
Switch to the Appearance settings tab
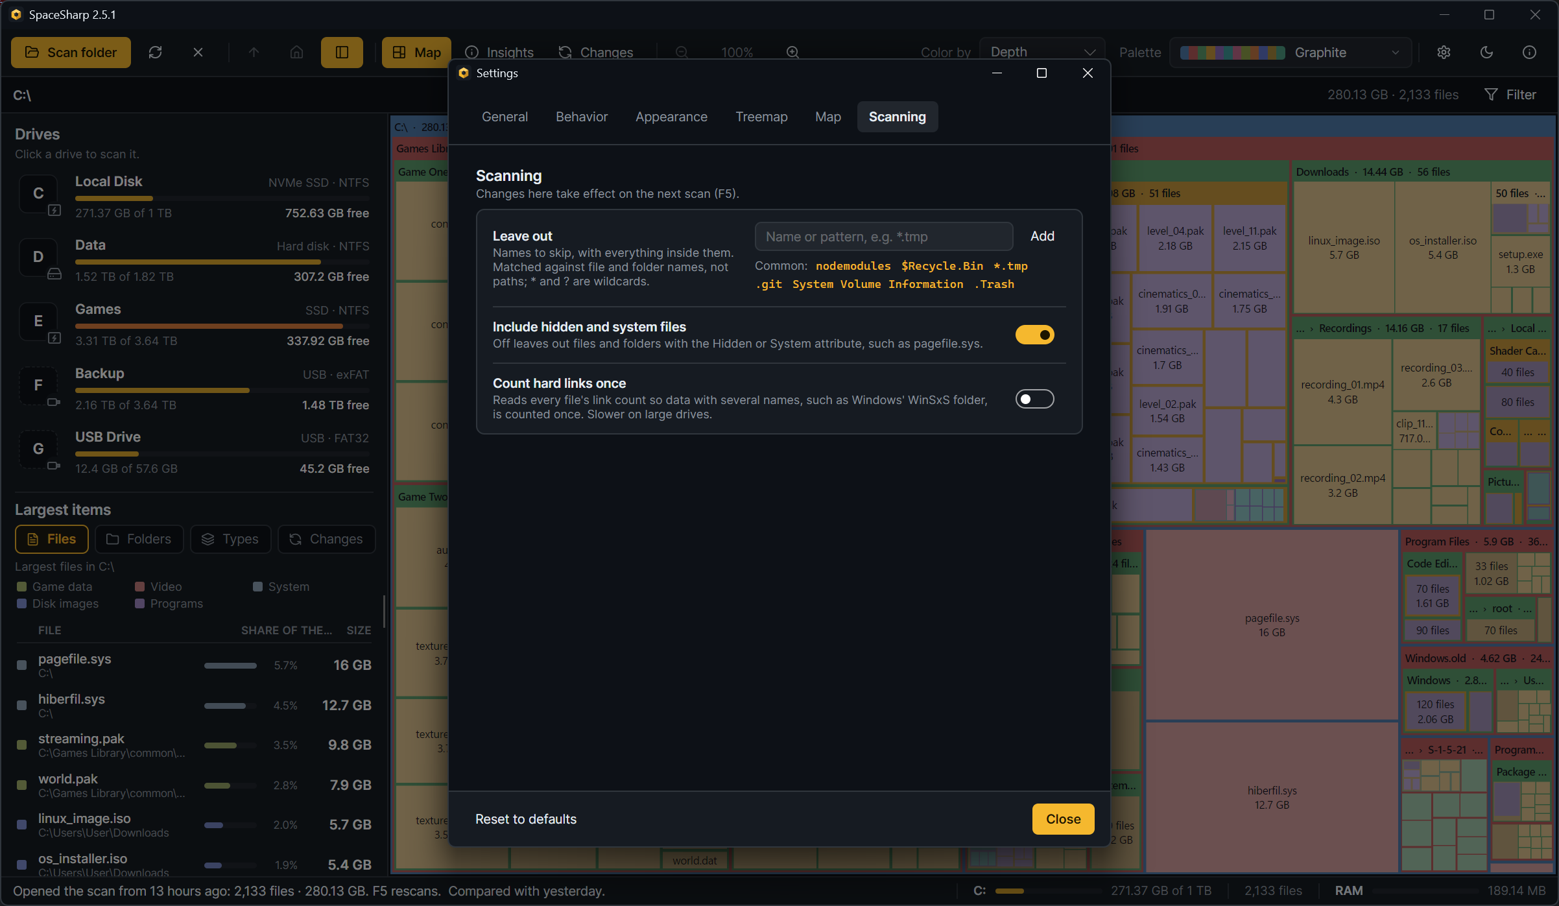coord(671,117)
